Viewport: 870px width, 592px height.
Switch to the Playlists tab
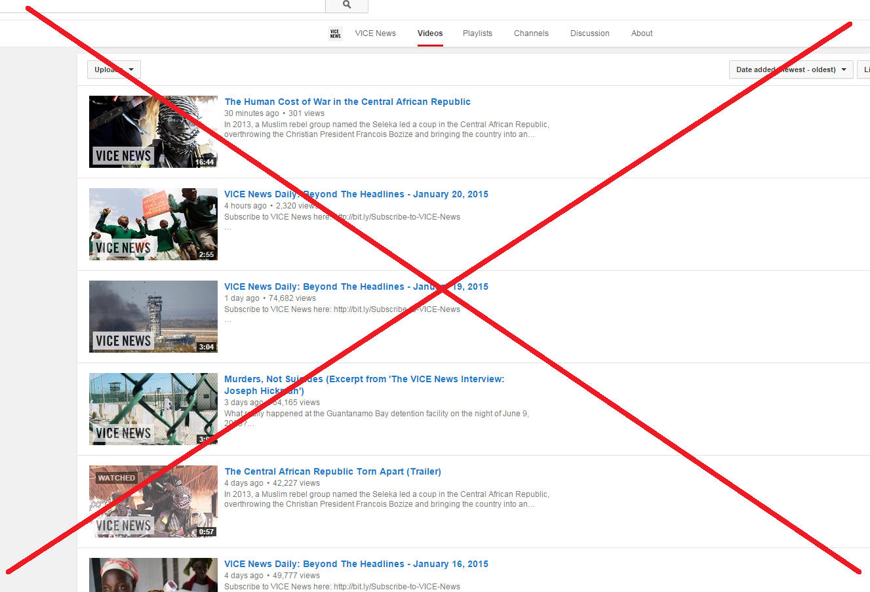(x=477, y=33)
